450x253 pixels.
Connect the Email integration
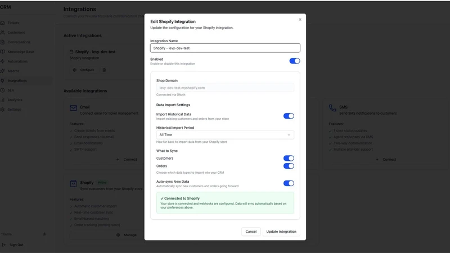coord(127,159)
